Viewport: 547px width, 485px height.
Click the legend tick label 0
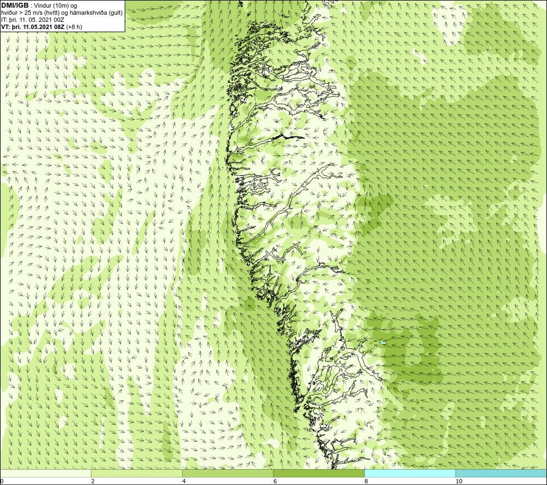(2, 481)
